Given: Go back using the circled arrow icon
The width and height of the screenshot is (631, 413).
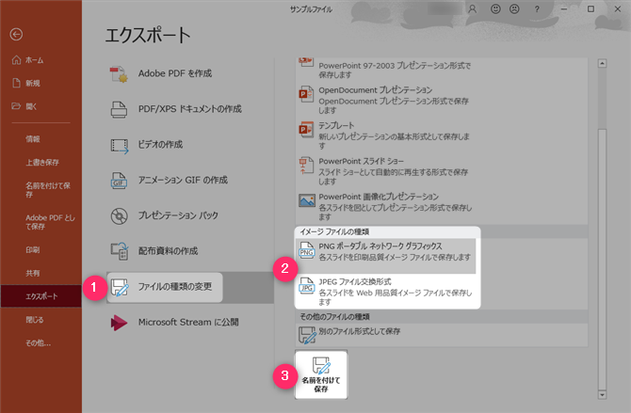Looking at the screenshot, I should coord(16,35).
